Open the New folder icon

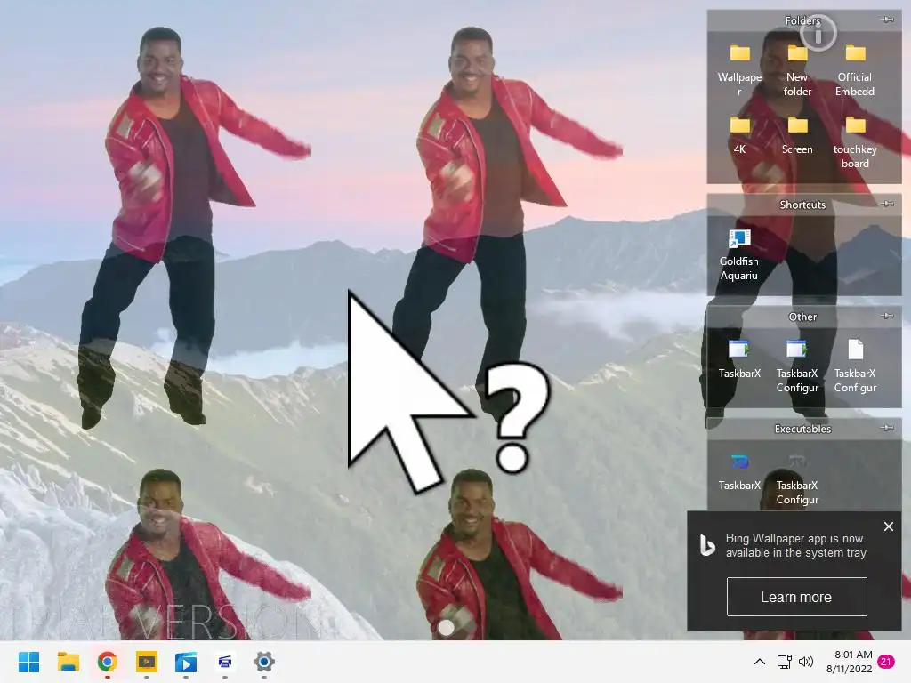(x=797, y=68)
